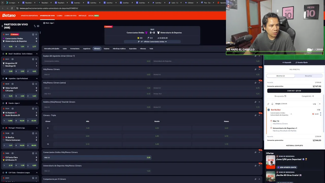This screenshot has width=325, height=183.
Task: Collapse Argentina - Liga Profesional section
Action: [37, 79]
